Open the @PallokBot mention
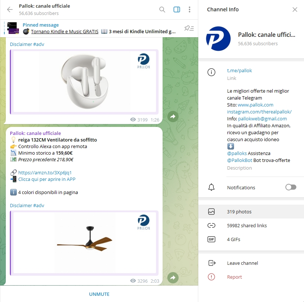The width and height of the screenshot is (304, 302). pos(239,160)
